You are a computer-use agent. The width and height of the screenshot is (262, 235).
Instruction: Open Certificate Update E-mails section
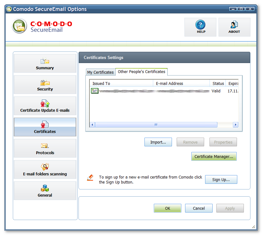coord(45,106)
